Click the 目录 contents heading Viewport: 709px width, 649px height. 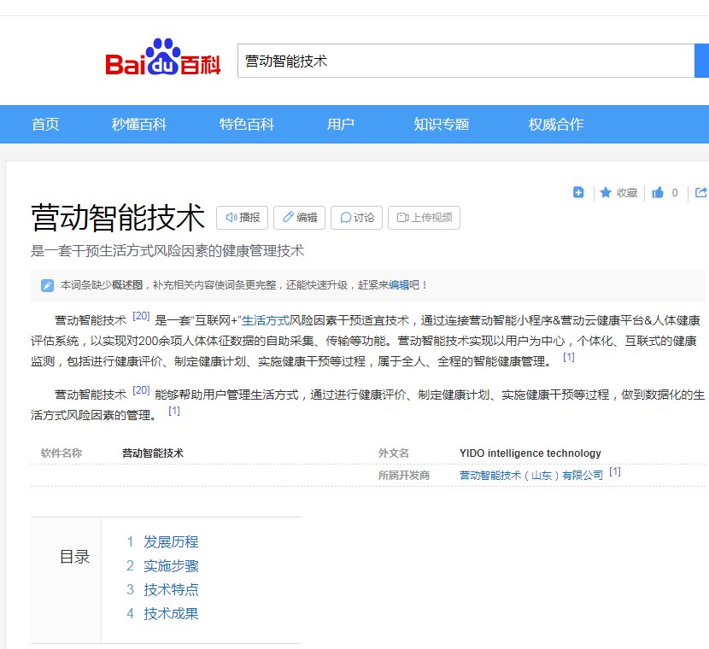tap(75, 557)
